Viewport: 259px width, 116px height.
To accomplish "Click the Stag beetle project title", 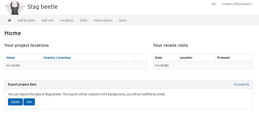I will [42, 7].
